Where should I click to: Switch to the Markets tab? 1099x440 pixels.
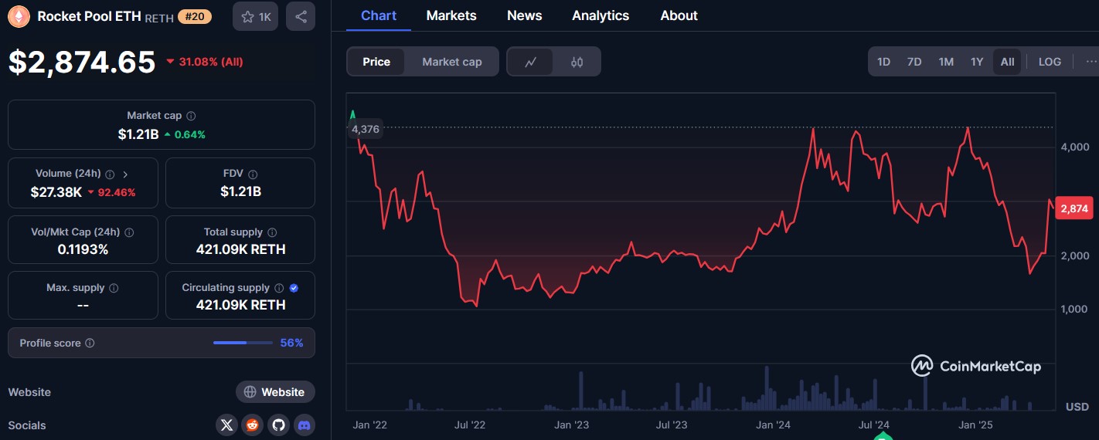coord(451,15)
